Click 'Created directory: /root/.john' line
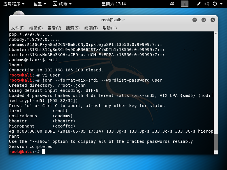 click(x=47, y=85)
